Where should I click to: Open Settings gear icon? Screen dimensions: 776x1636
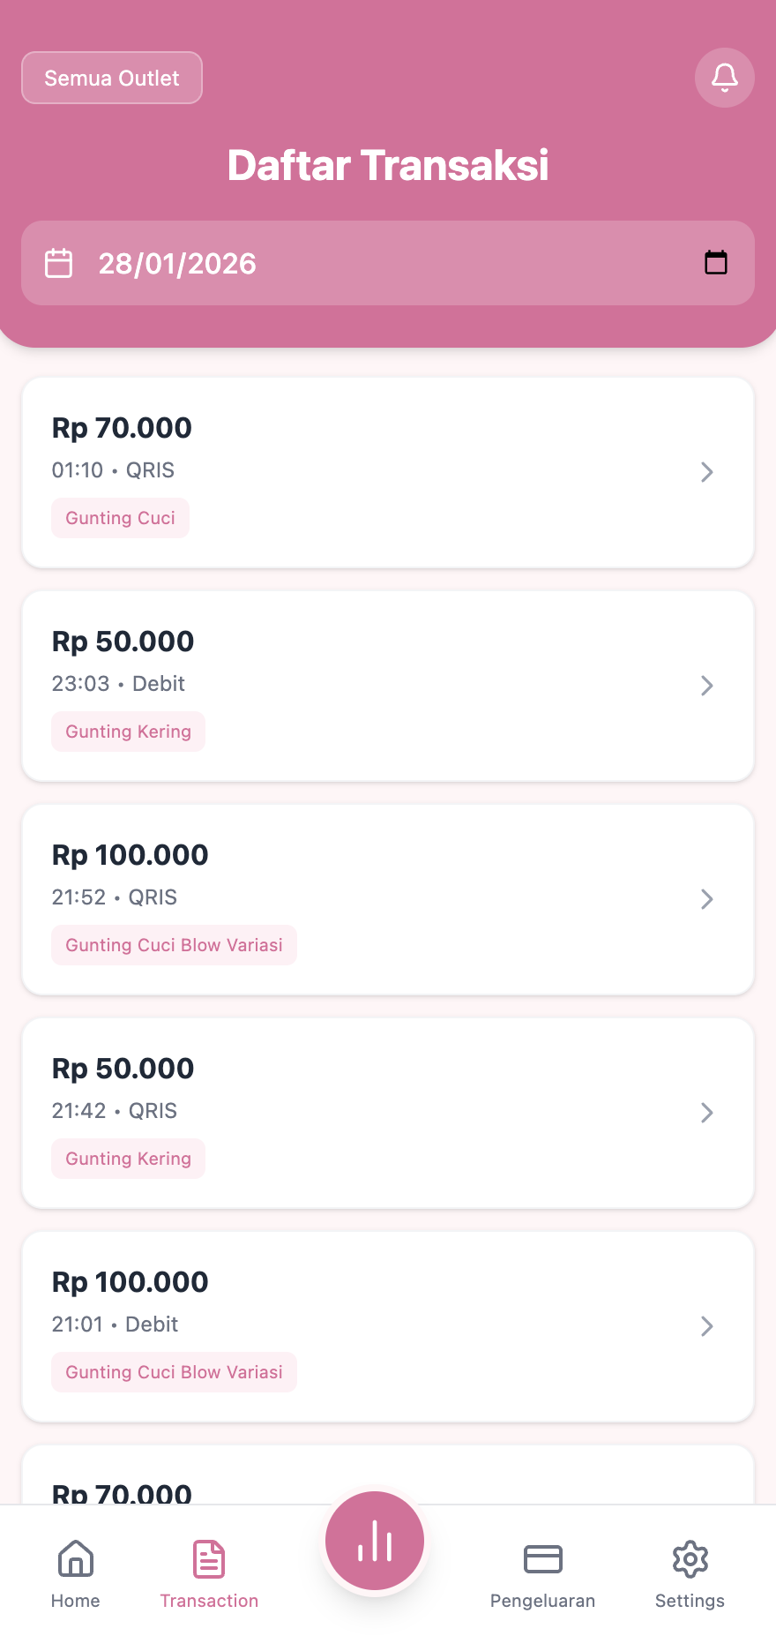[x=690, y=1559]
